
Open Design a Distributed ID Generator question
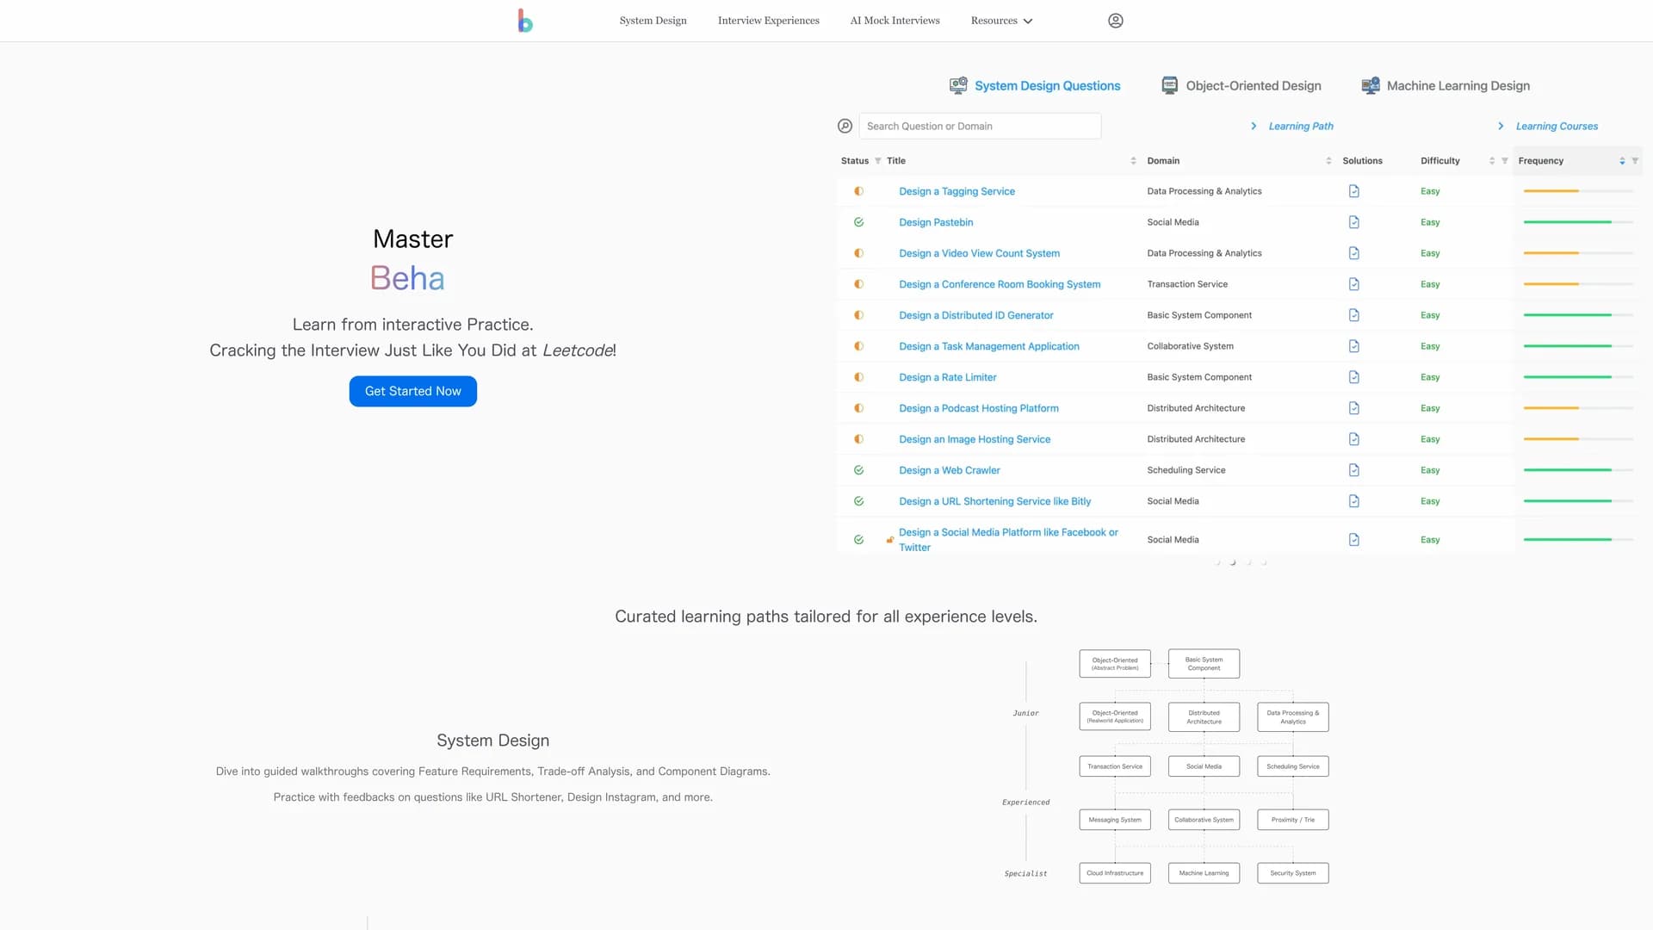pos(975,315)
